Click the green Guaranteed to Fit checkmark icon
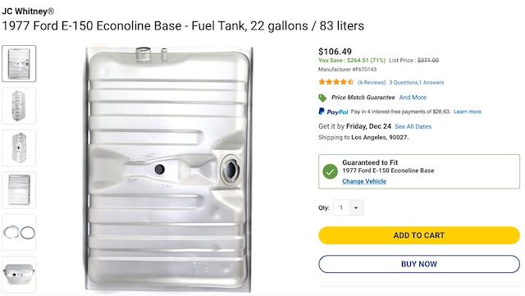The width and height of the screenshot is (525, 296). [x=330, y=171]
